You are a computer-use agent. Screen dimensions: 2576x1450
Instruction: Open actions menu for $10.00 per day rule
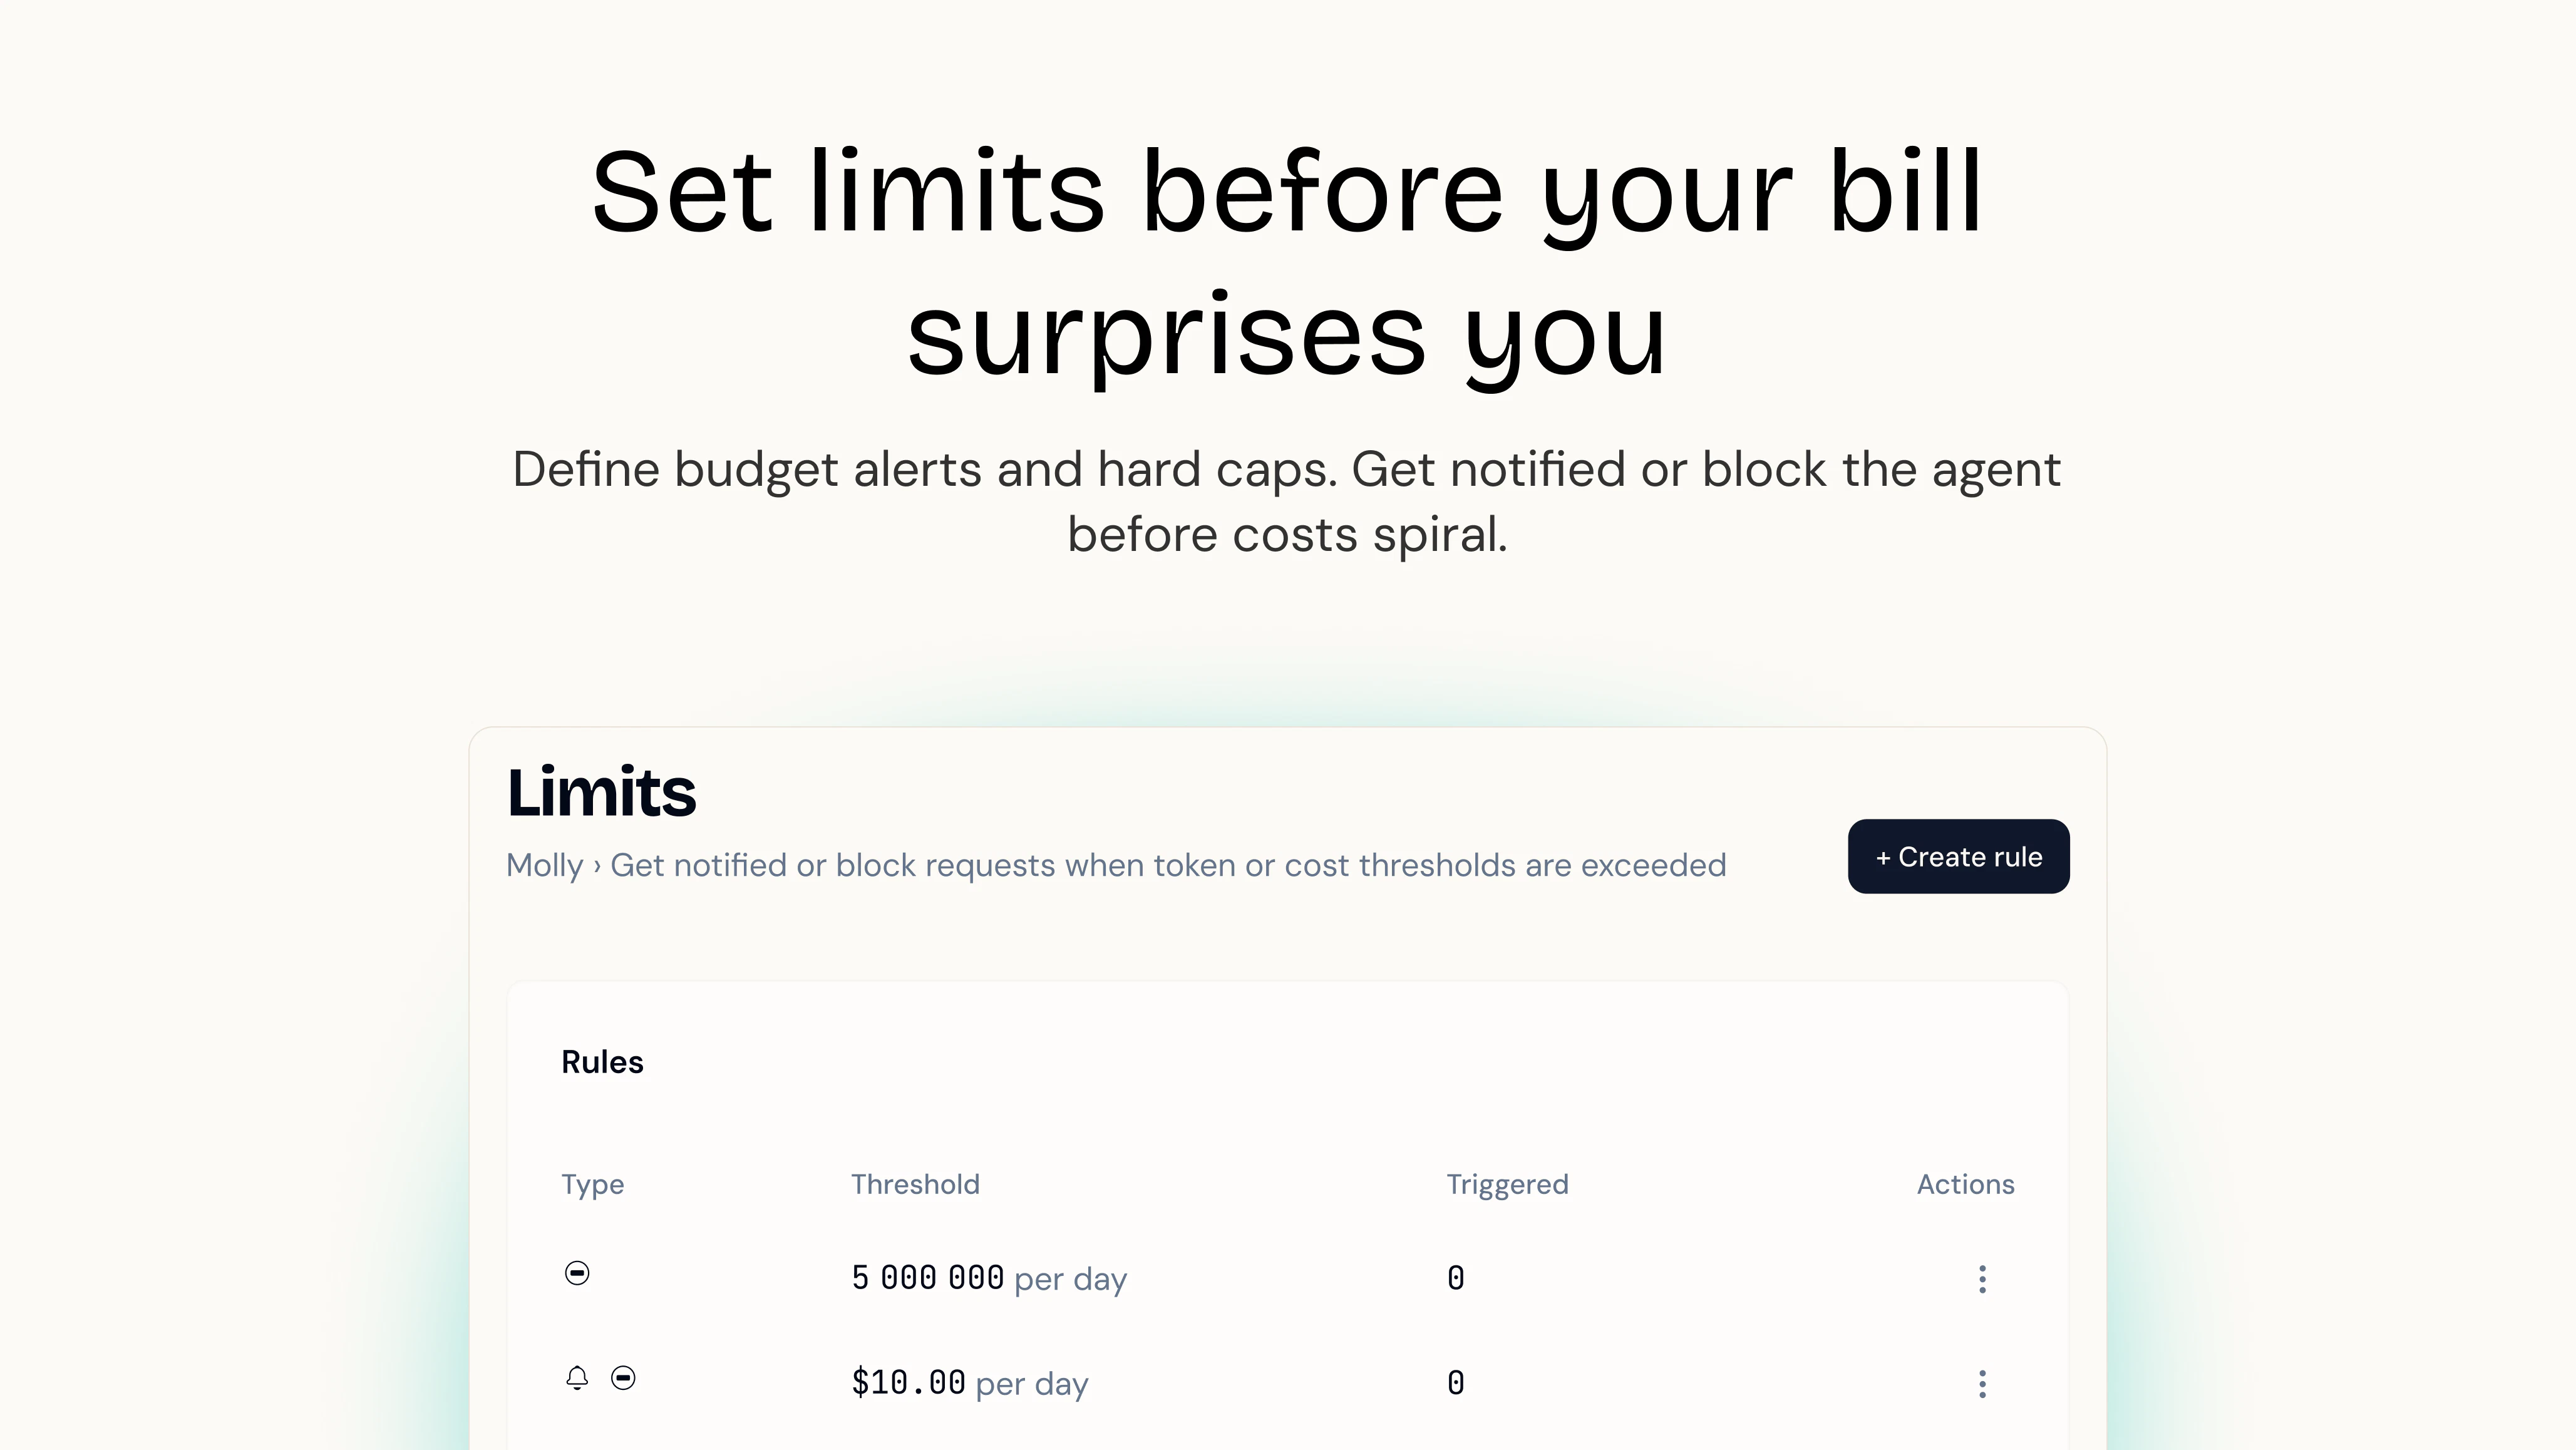click(1982, 1384)
